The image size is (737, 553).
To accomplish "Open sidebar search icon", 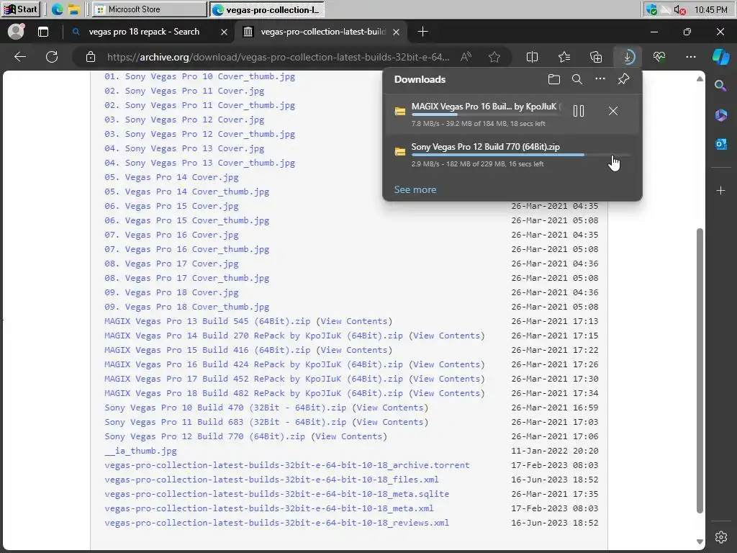I will pos(720,86).
